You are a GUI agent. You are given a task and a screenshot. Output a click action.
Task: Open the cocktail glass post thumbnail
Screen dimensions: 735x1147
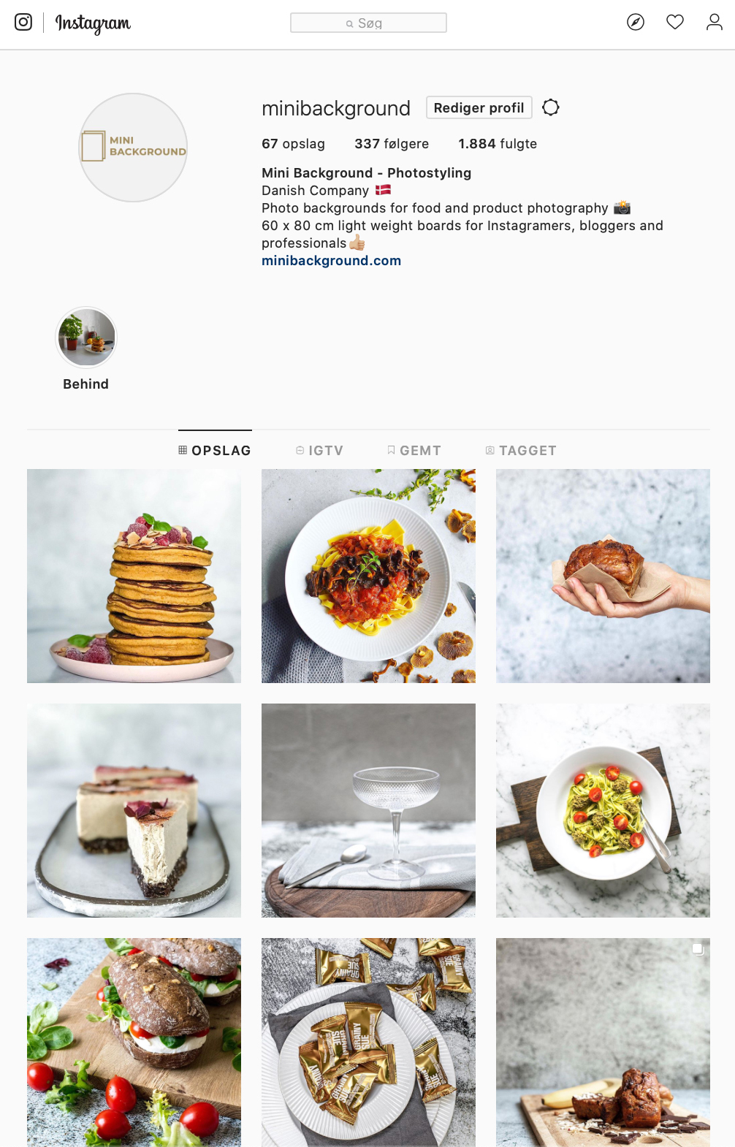click(x=368, y=810)
